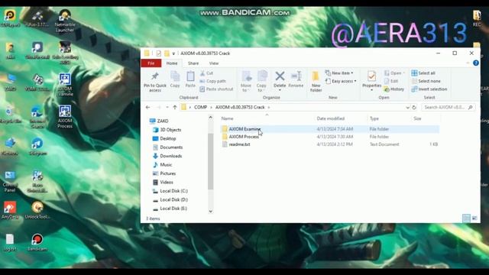This screenshot has width=489, height=275.
Task: Open Netmarble Launcher desktop icon
Action: click(65, 21)
